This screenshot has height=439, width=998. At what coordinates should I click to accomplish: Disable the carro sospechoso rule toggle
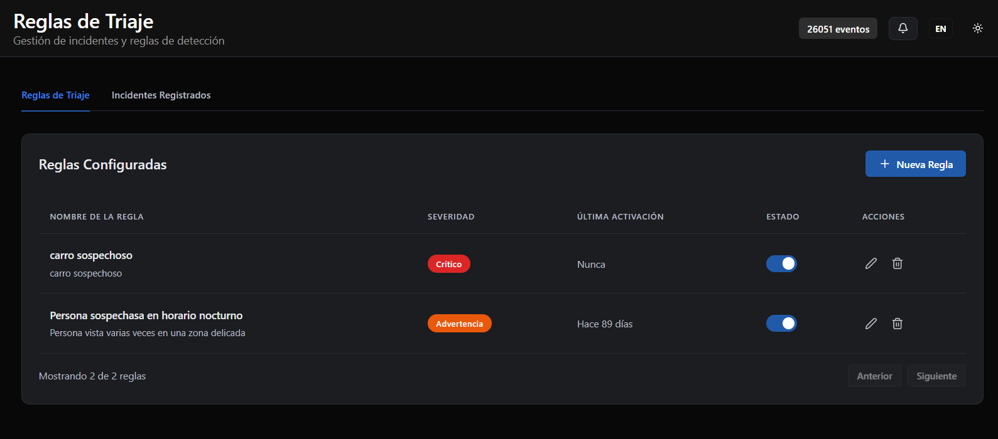781,263
